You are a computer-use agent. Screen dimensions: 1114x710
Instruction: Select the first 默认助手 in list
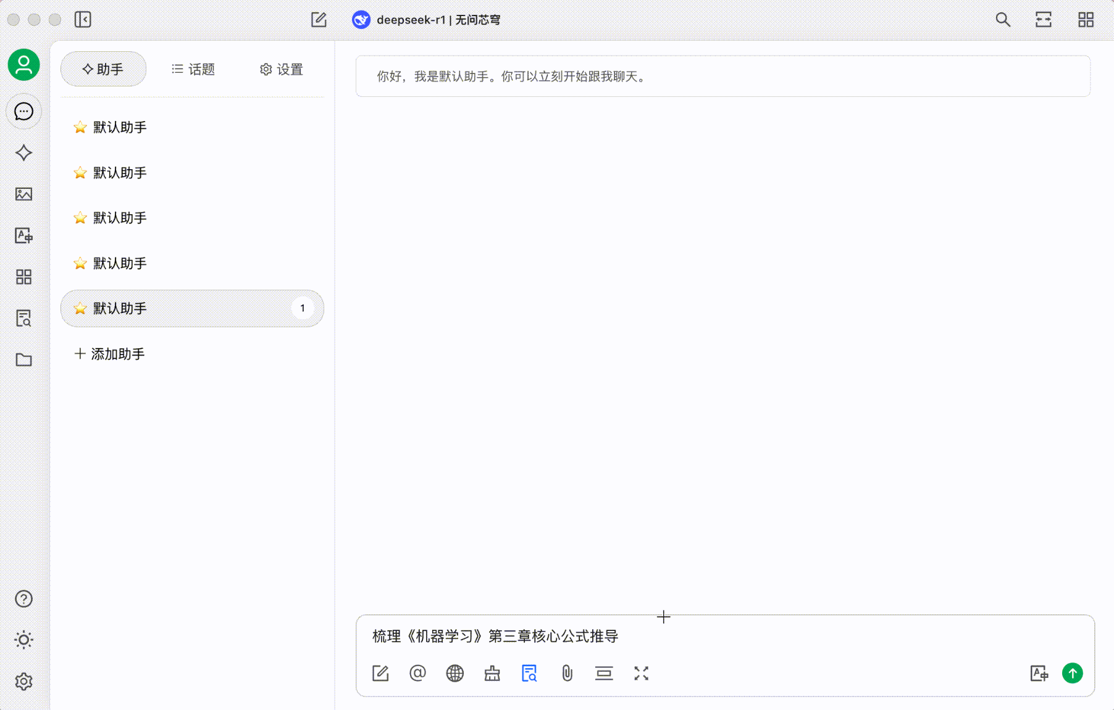point(120,127)
